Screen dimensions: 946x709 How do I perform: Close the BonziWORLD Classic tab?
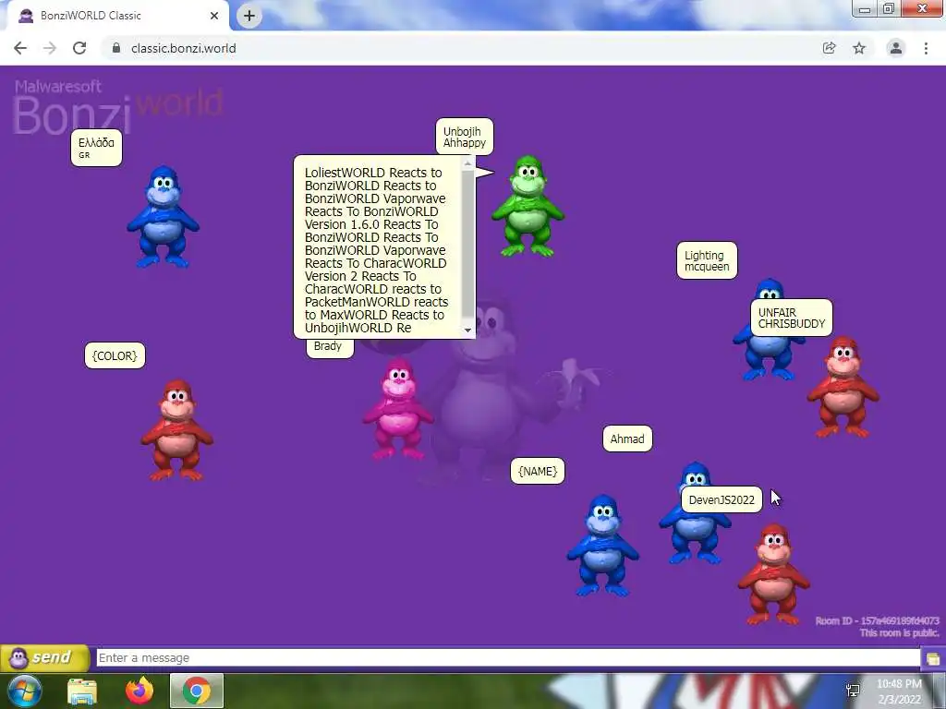click(214, 16)
